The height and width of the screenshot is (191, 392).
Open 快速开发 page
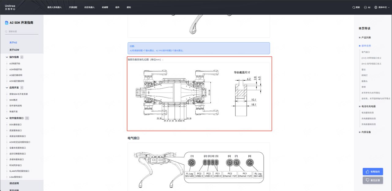point(13,112)
